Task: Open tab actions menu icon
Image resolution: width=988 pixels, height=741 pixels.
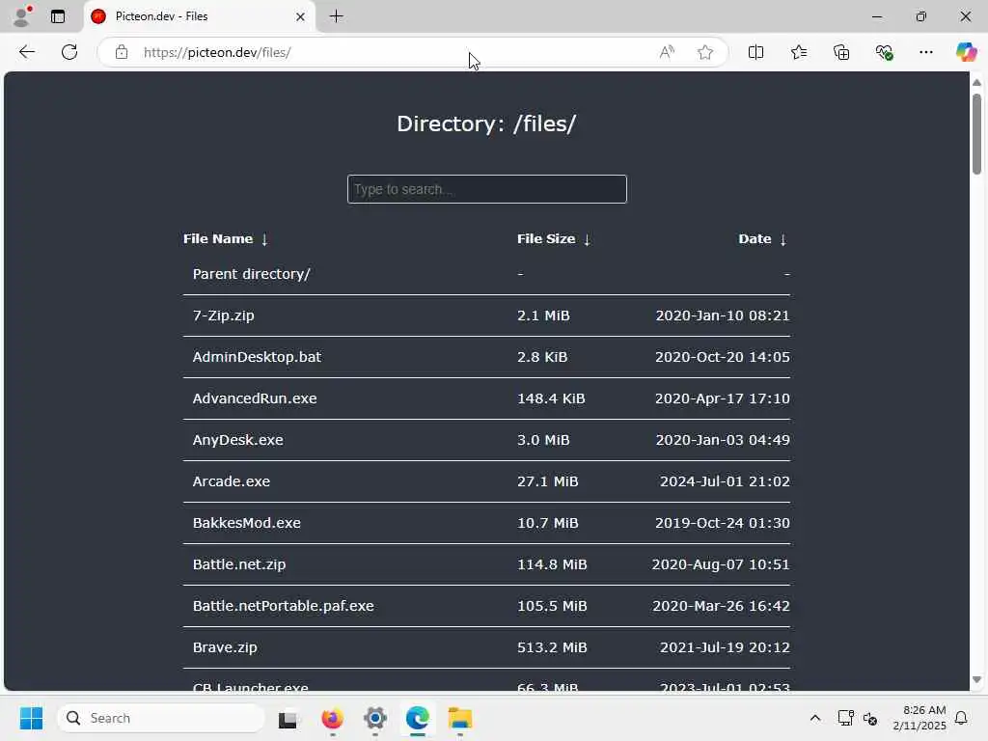Action: pyautogui.click(x=58, y=16)
